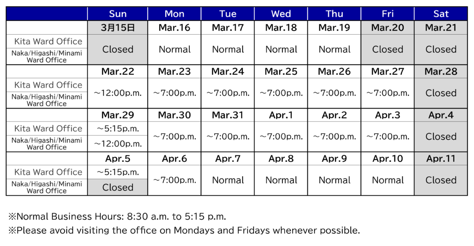Select the Wed column header
Image resolution: width=474 pixels, height=246 pixels.
tap(281, 14)
